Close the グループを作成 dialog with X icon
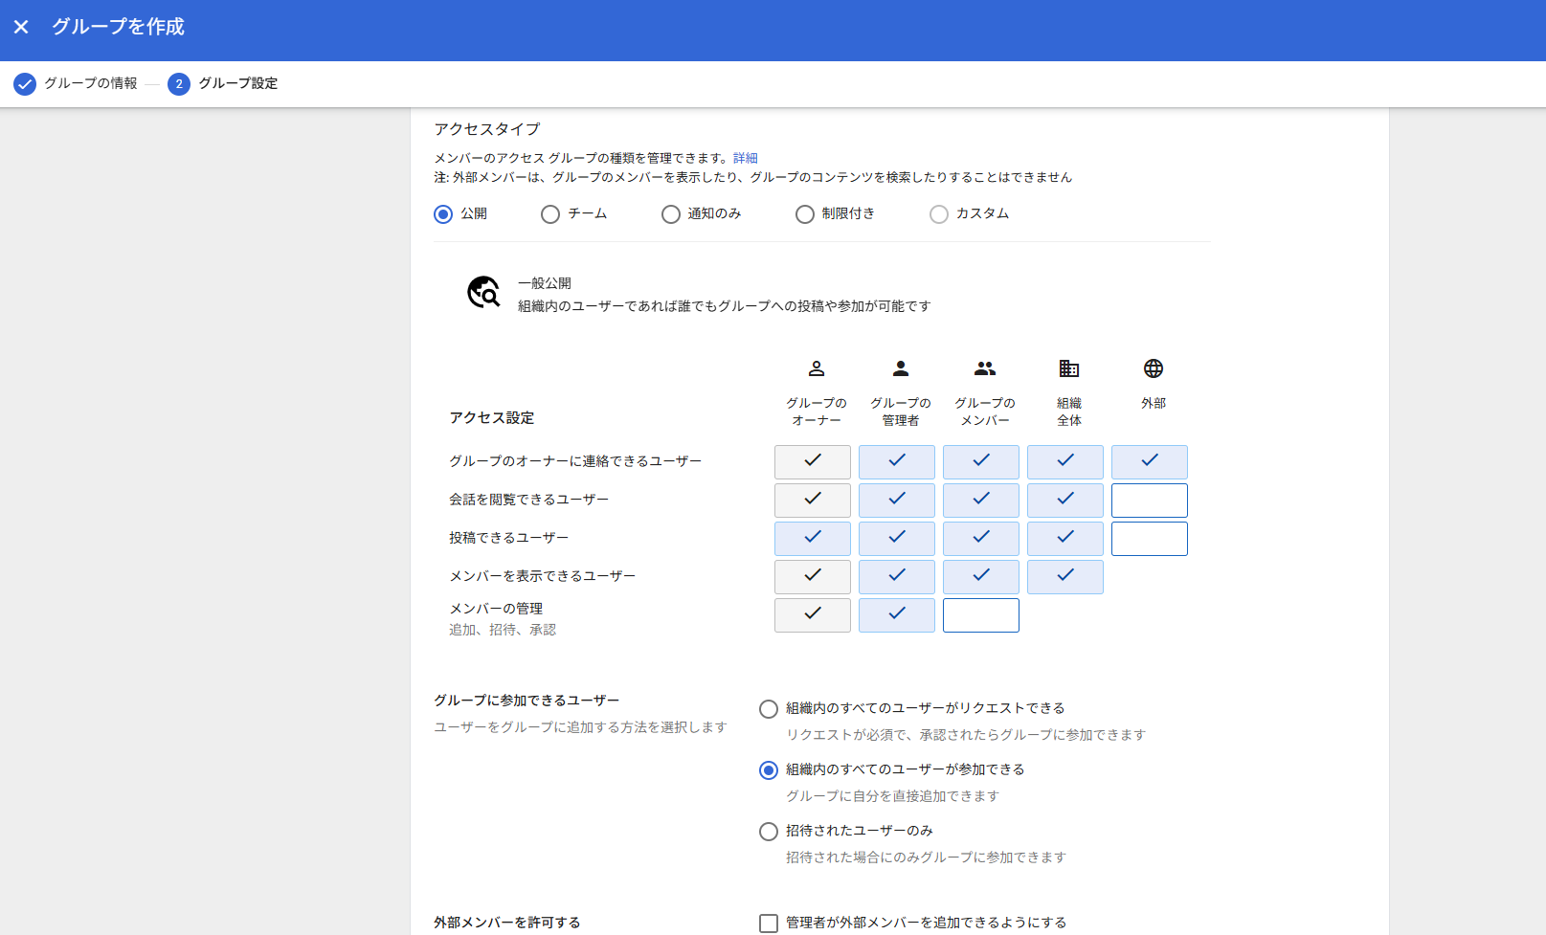The width and height of the screenshot is (1546, 935). [x=21, y=27]
